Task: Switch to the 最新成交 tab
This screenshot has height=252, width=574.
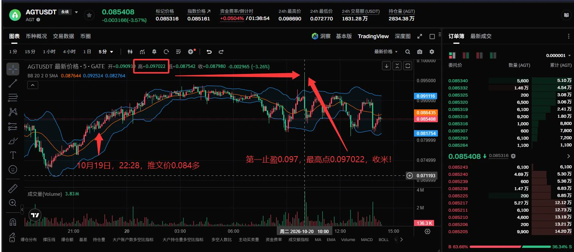Action: [481, 36]
